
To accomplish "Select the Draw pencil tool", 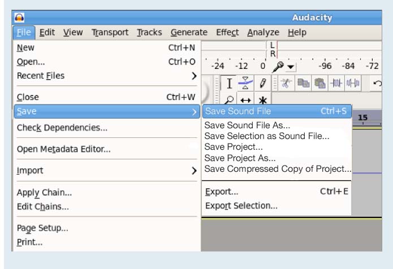I will (x=262, y=83).
